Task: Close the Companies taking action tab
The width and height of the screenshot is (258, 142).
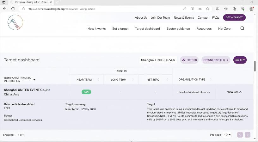Action: tap(51, 2)
